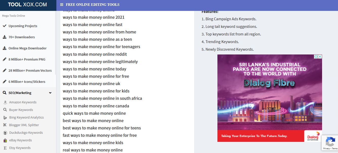This screenshot has width=338, height=153.
Task: Click 'quick ways to make money online'
Action: tap(94, 113)
